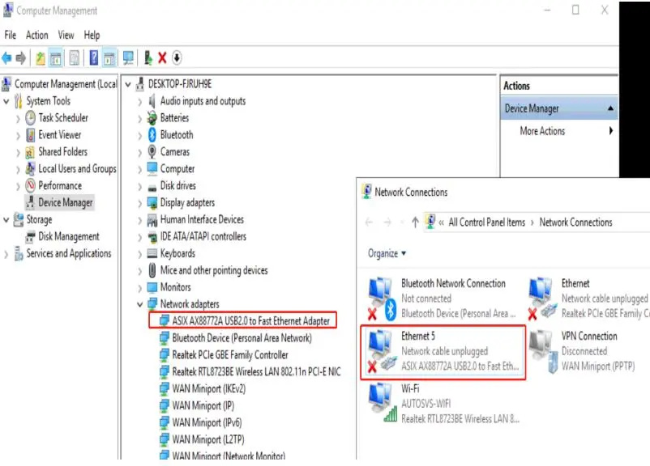Image resolution: width=650 pixels, height=466 pixels.
Task: Click the scan for hardware changes monitor icon
Action: 128,57
